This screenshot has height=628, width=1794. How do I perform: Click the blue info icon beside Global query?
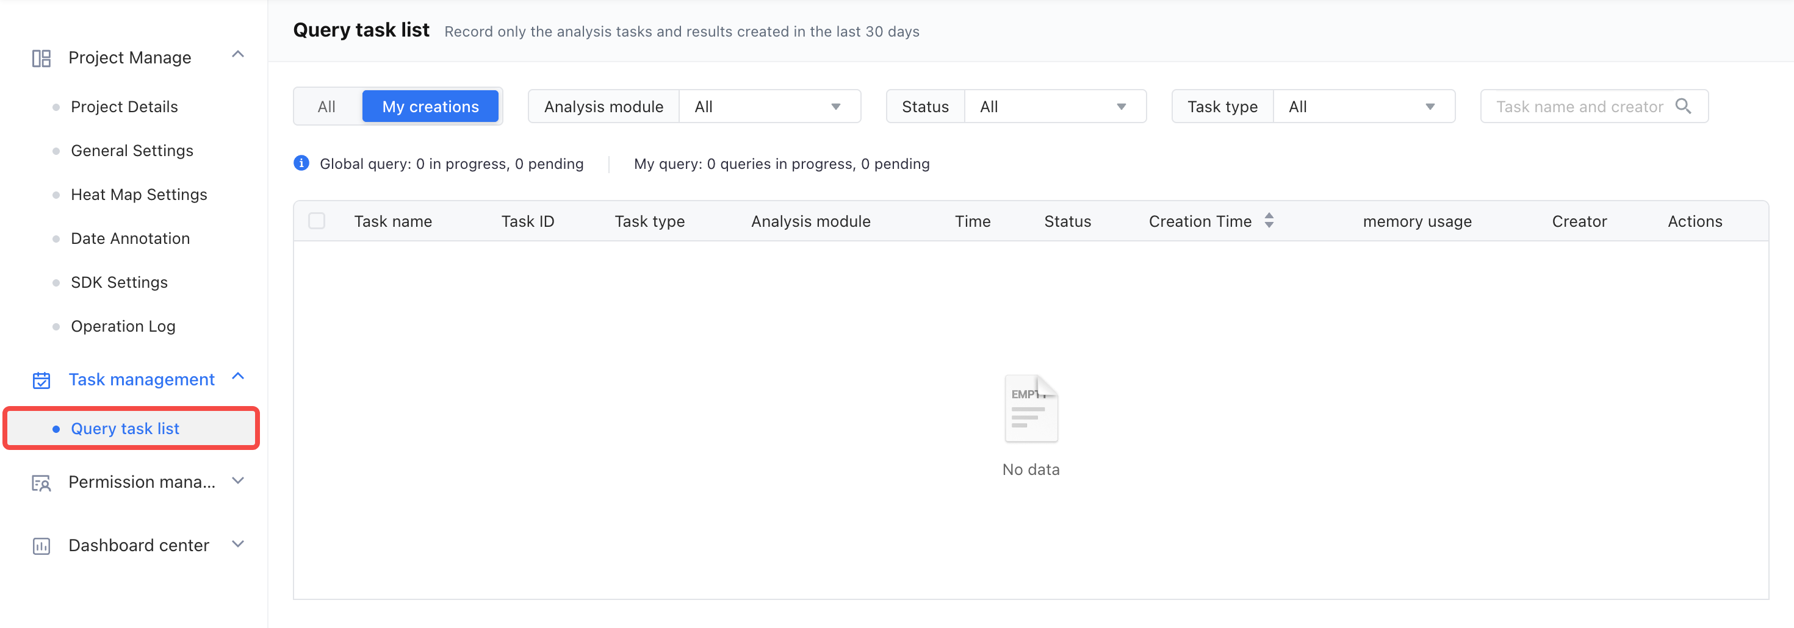(301, 163)
